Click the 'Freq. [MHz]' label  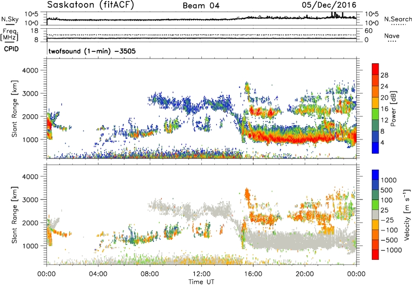(x=10, y=35)
